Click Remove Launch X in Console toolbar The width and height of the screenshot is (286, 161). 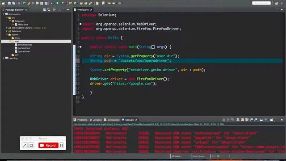[x=228, y=120]
